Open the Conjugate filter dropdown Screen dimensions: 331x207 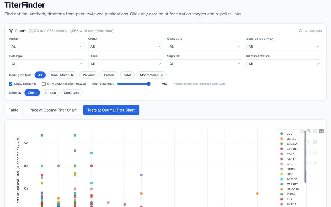pyautogui.click(x=205, y=46)
